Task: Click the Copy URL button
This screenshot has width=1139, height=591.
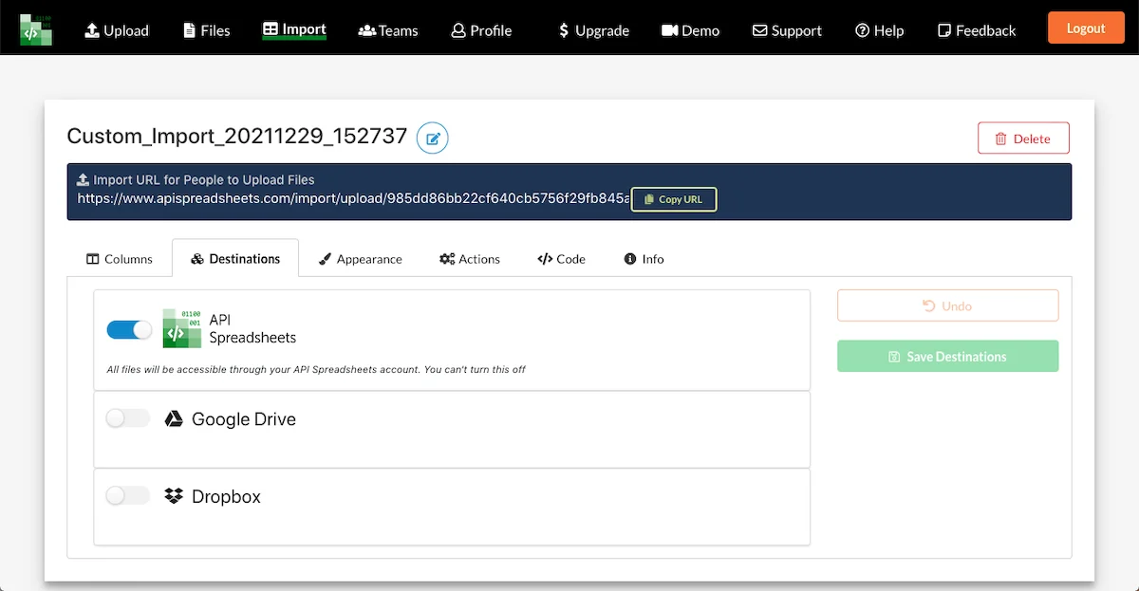Action: point(674,199)
